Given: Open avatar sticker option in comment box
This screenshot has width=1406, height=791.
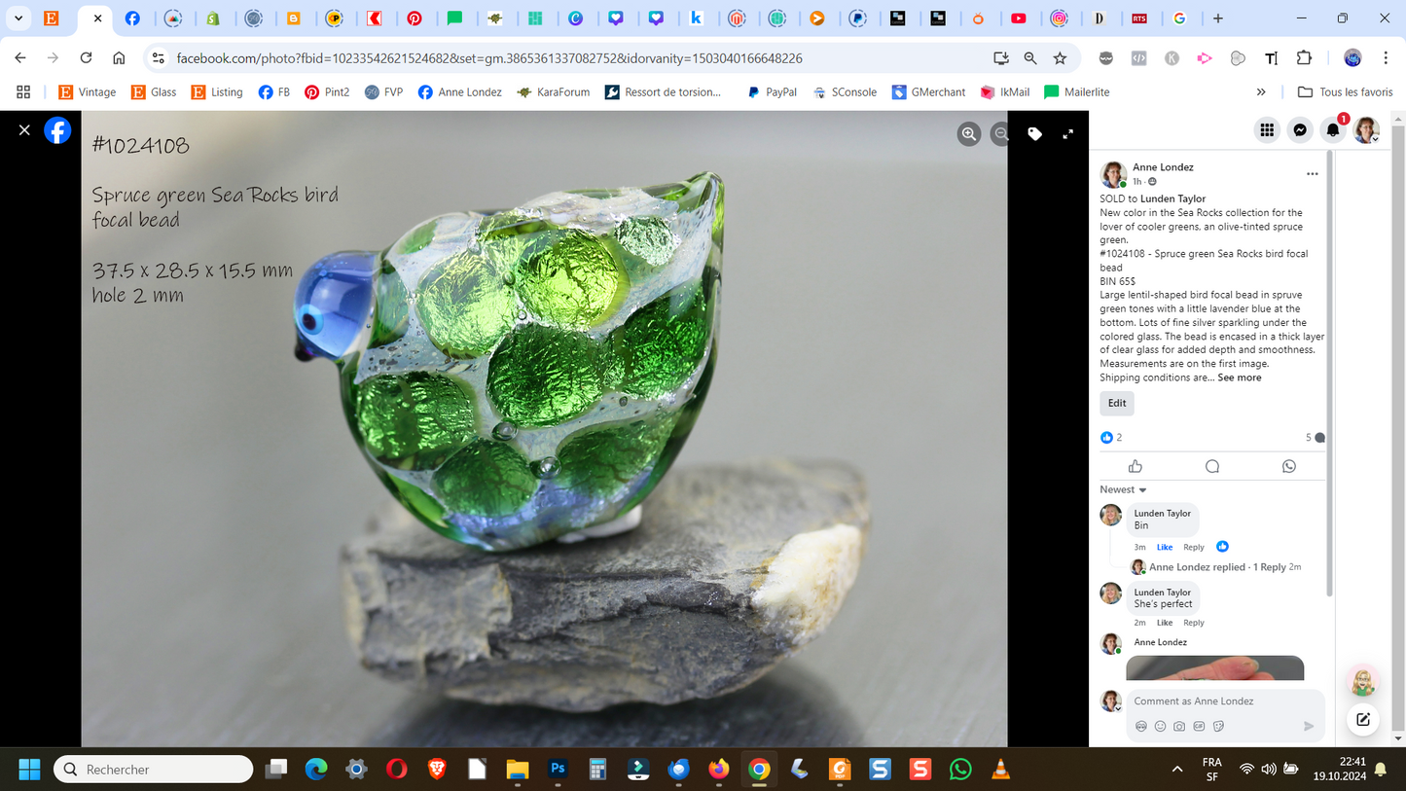Looking at the screenshot, I should (1141, 726).
